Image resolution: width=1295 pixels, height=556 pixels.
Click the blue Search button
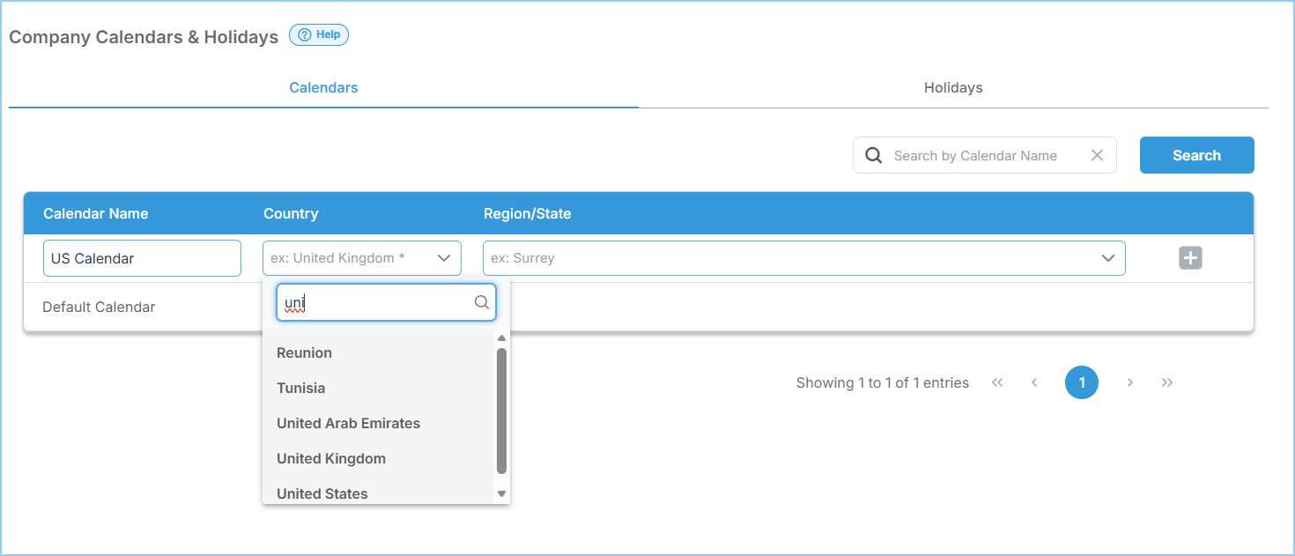coord(1196,155)
